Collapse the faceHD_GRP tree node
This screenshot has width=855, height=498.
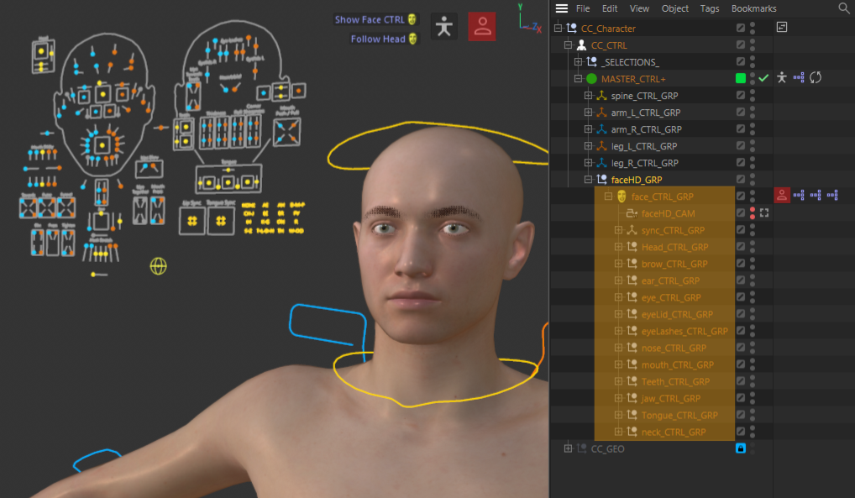(588, 180)
